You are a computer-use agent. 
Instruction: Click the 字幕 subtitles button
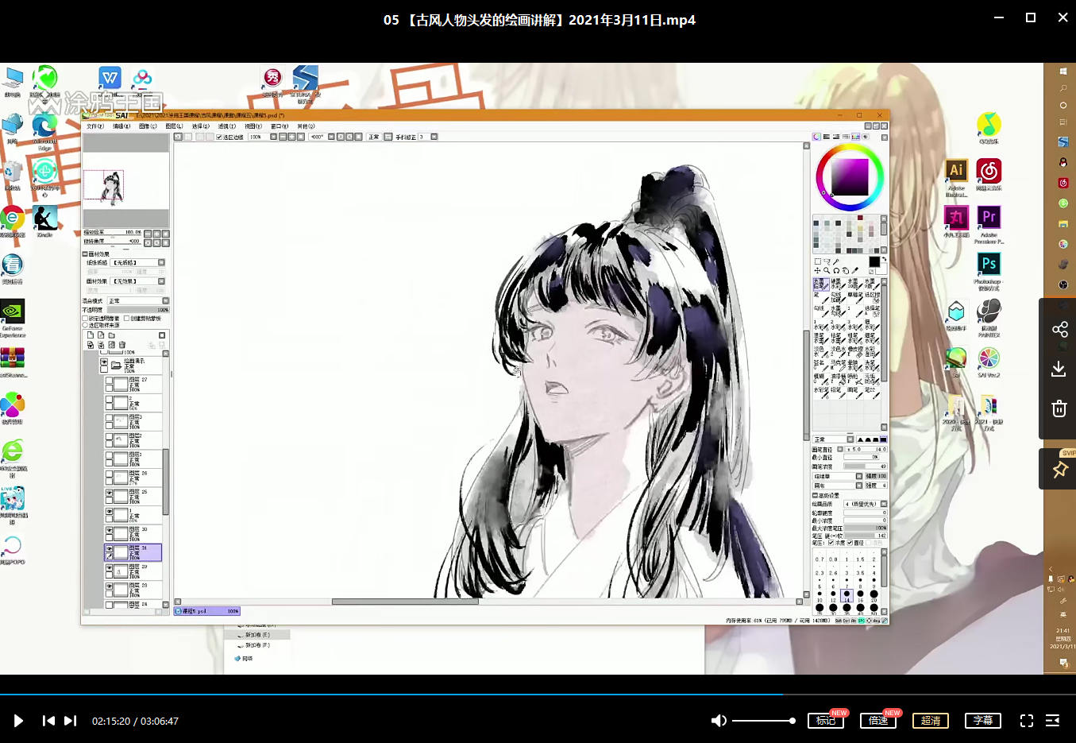[x=982, y=721]
